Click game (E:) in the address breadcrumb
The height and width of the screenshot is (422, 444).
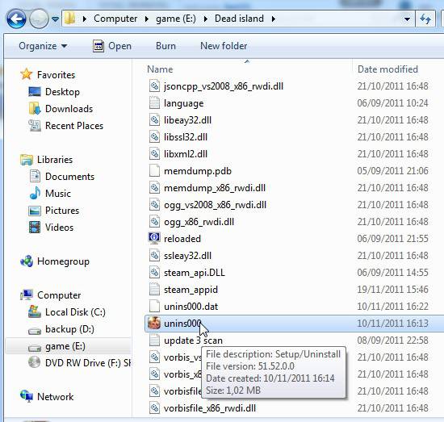pyautogui.click(x=176, y=19)
